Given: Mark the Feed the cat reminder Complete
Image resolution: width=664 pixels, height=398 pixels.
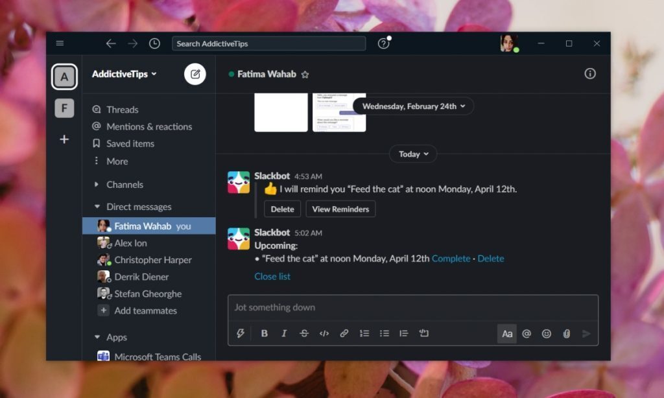Looking at the screenshot, I should click(x=451, y=258).
